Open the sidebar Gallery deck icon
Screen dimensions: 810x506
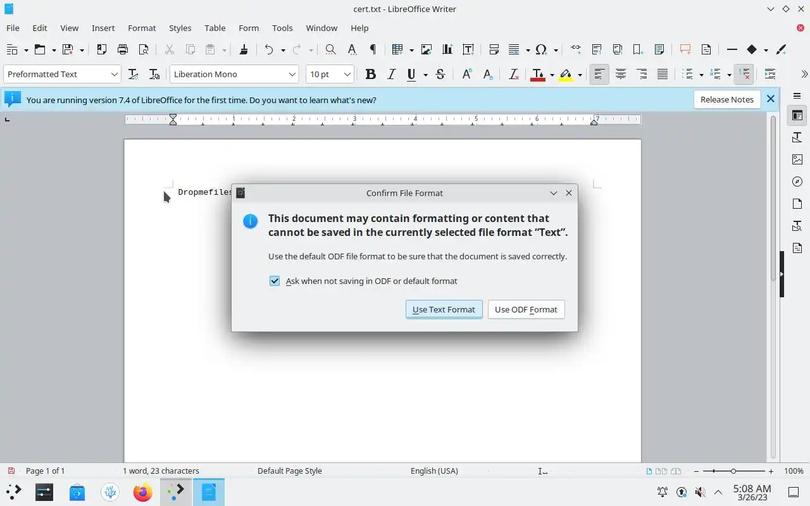click(797, 159)
